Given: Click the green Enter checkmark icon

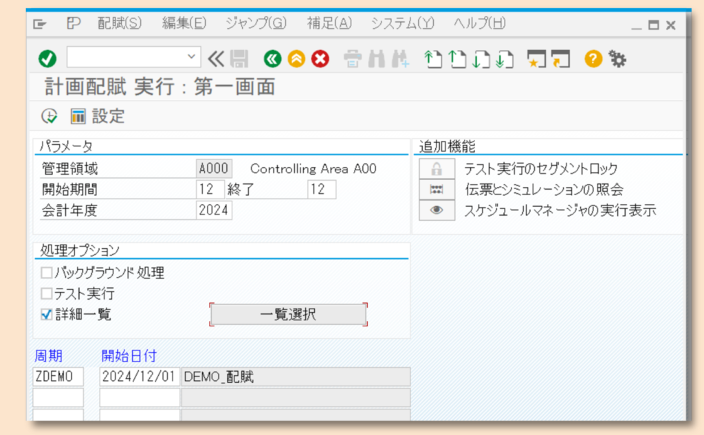Looking at the screenshot, I should (47, 59).
